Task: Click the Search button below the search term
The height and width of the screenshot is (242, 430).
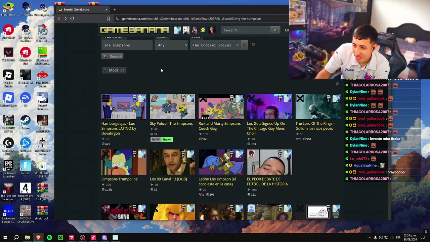Action: coord(113,56)
